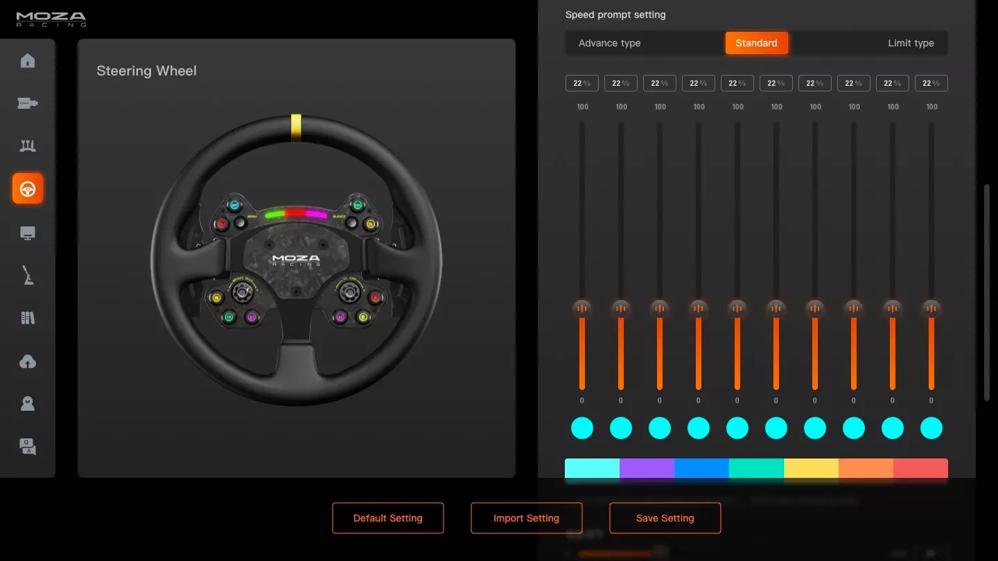Viewport: 998px width, 561px height.
Task: Click the first LED slider handle
Action: 582,308
